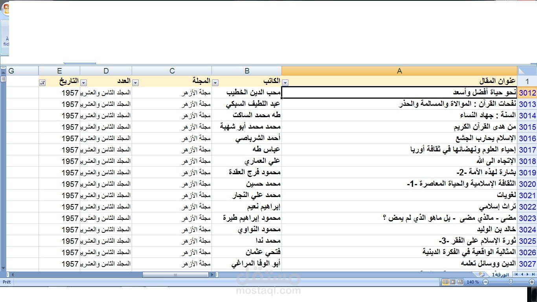Click the horizontal scrollbar left arrow
Image resolution: width=537 pixels, height=302 pixels.
click(x=13, y=275)
